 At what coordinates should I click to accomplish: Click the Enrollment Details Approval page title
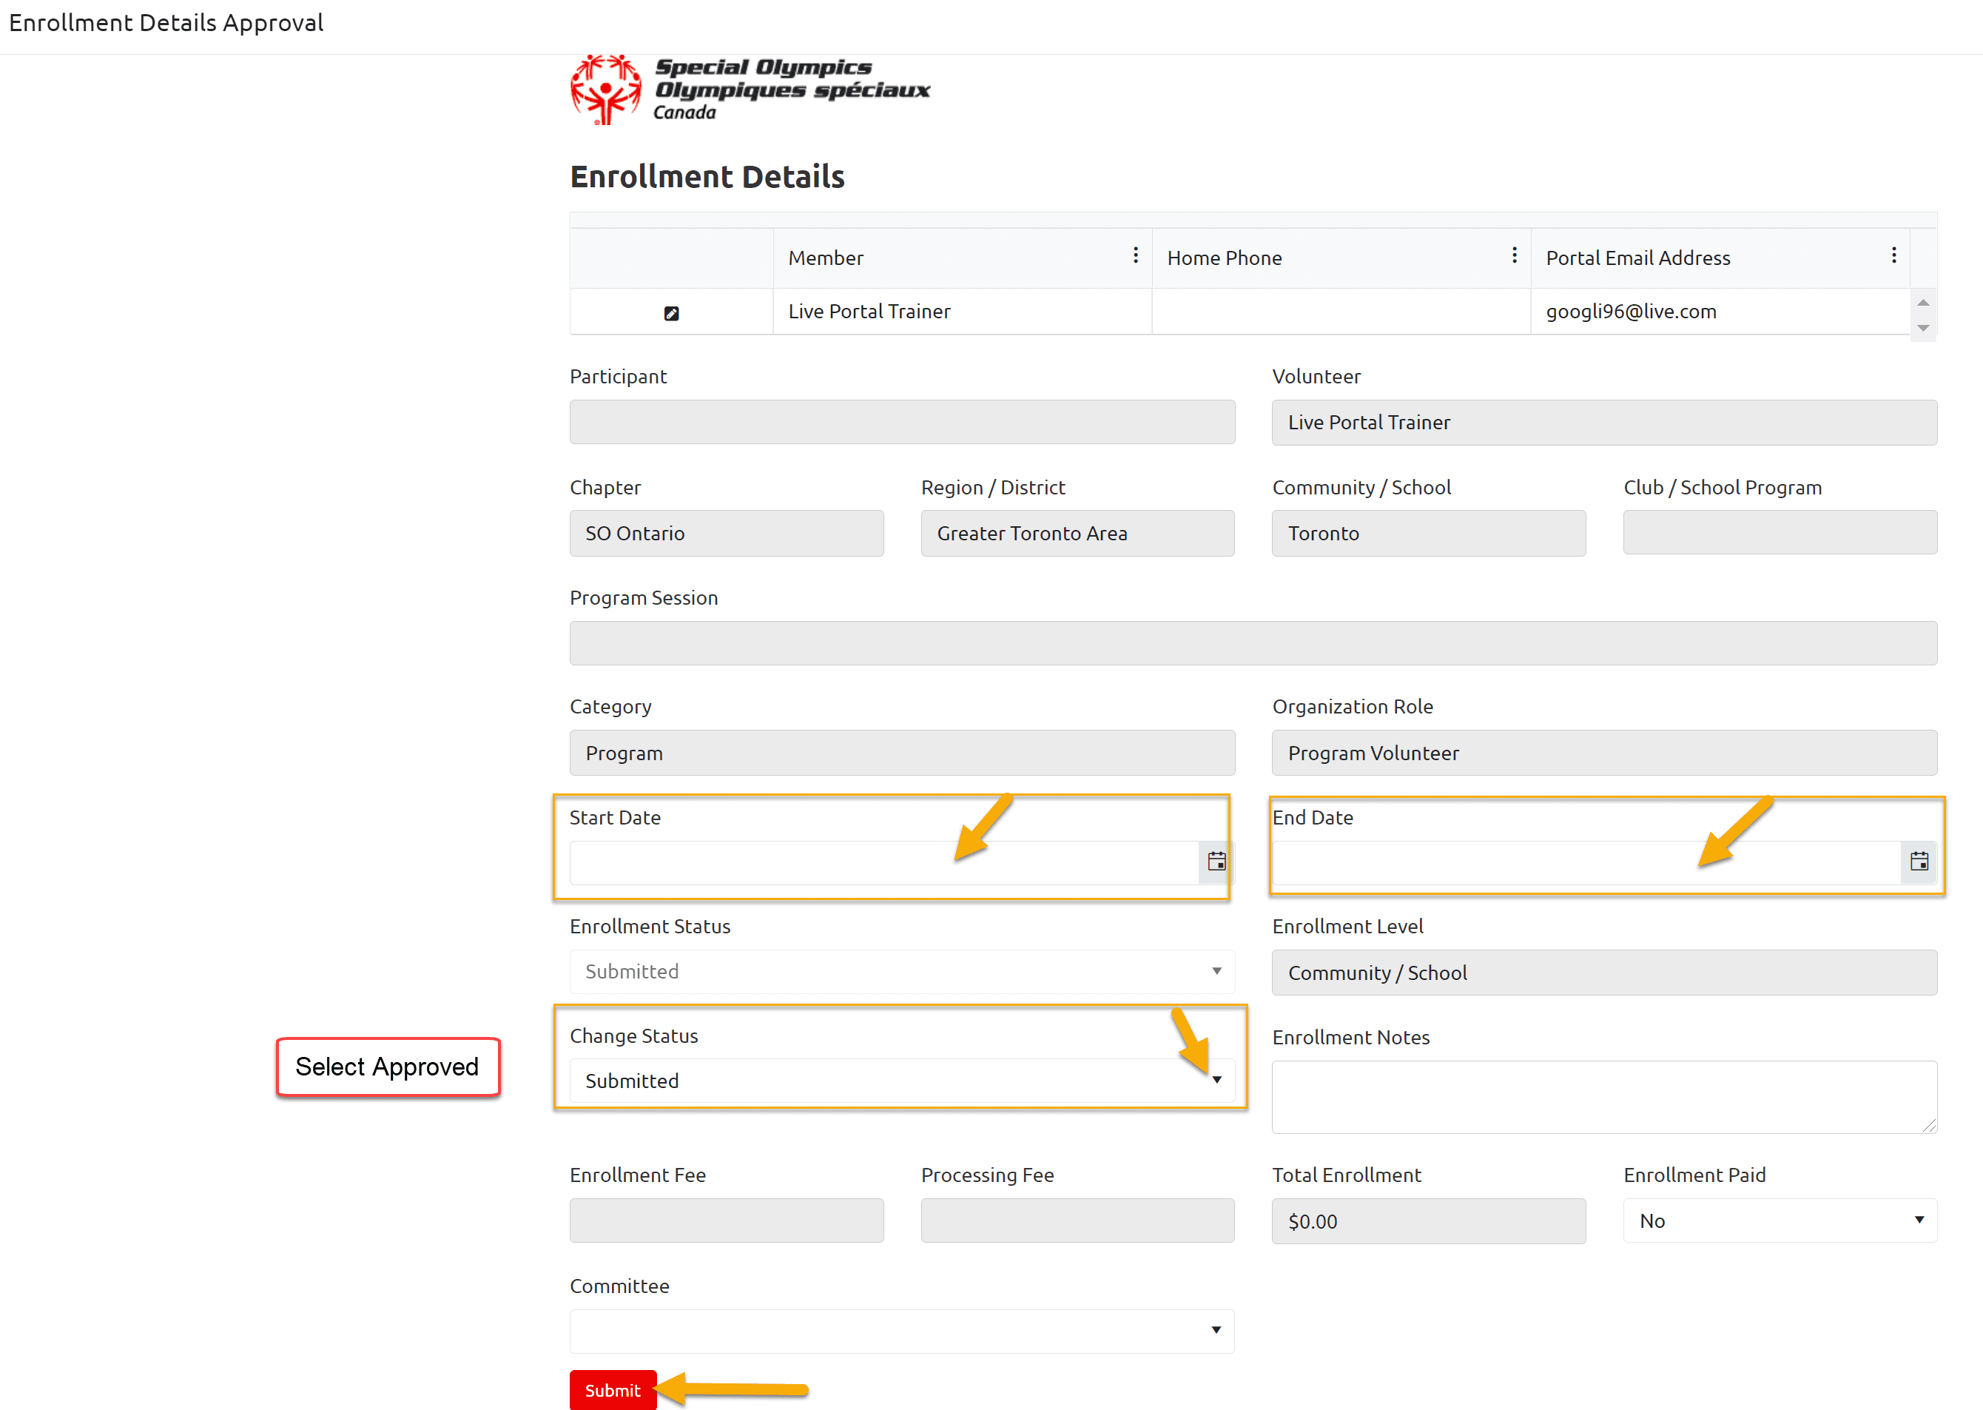(x=166, y=22)
